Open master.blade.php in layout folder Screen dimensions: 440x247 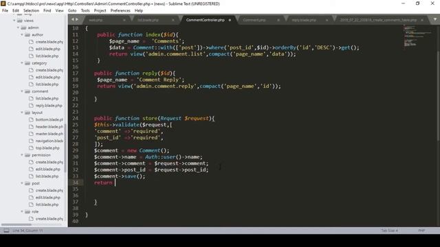tap(49, 134)
